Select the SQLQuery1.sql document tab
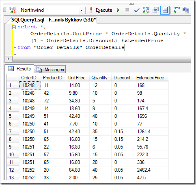The height and width of the screenshot is (185, 196). (53, 20)
